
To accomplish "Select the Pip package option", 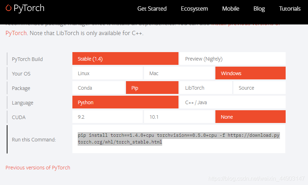I will pyautogui.click(x=152, y=88).
